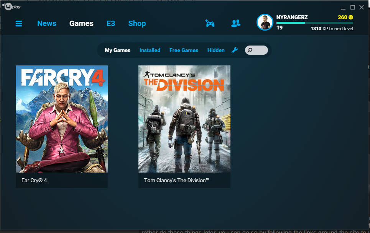Viewport: 370px width, 233px height.
Task: Click the magnifier in search box
Action: pos(250,50)
